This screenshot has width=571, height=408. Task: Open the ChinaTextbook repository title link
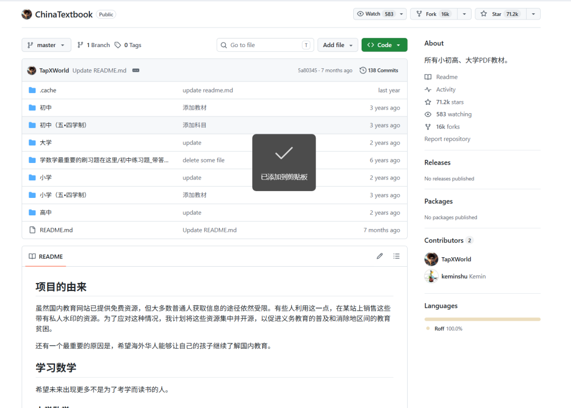(x=64, y=14)
